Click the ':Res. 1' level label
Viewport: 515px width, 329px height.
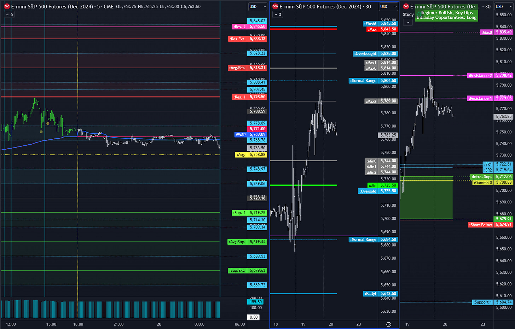tap(239, 97)
